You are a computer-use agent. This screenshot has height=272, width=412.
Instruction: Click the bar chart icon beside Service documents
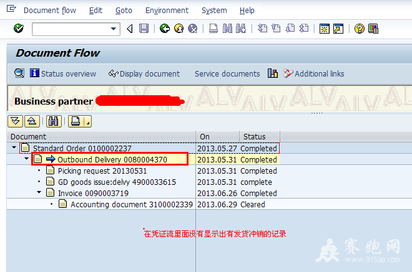273,73
